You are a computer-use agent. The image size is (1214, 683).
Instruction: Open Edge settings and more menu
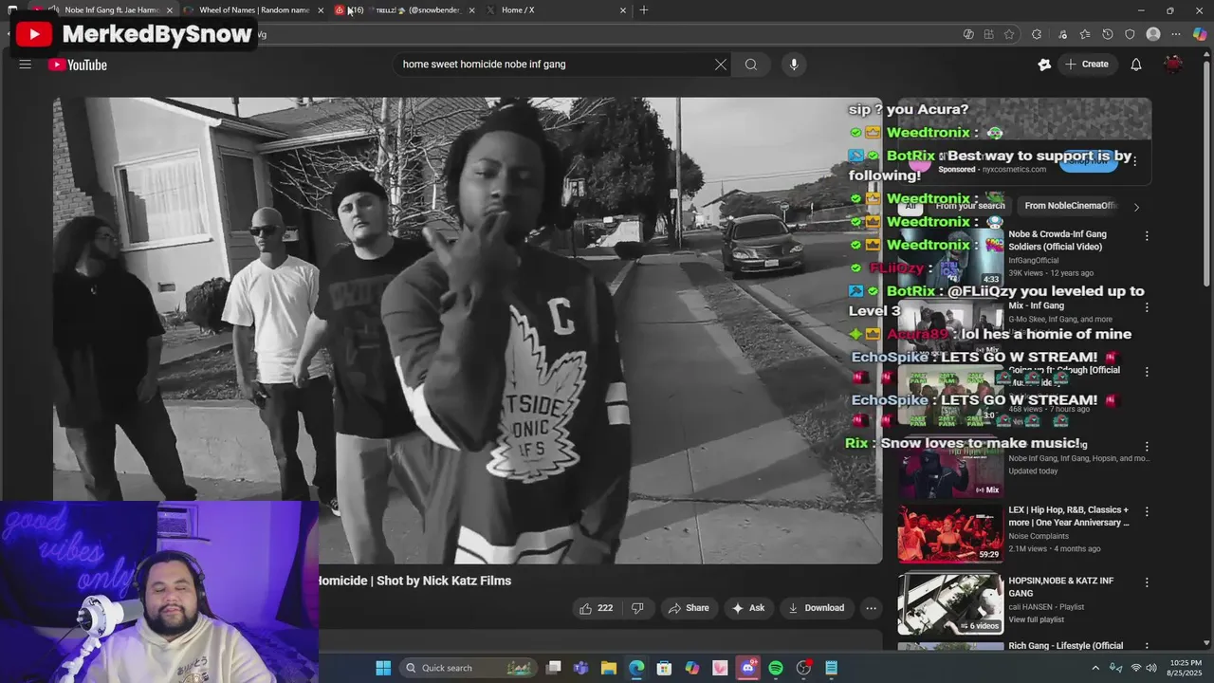(1177, 34)
